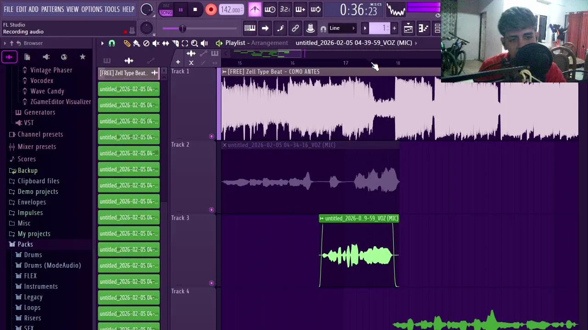588x330 pixels.
Task: Select the pencil draw tool
Action: [x=127, y=43]
